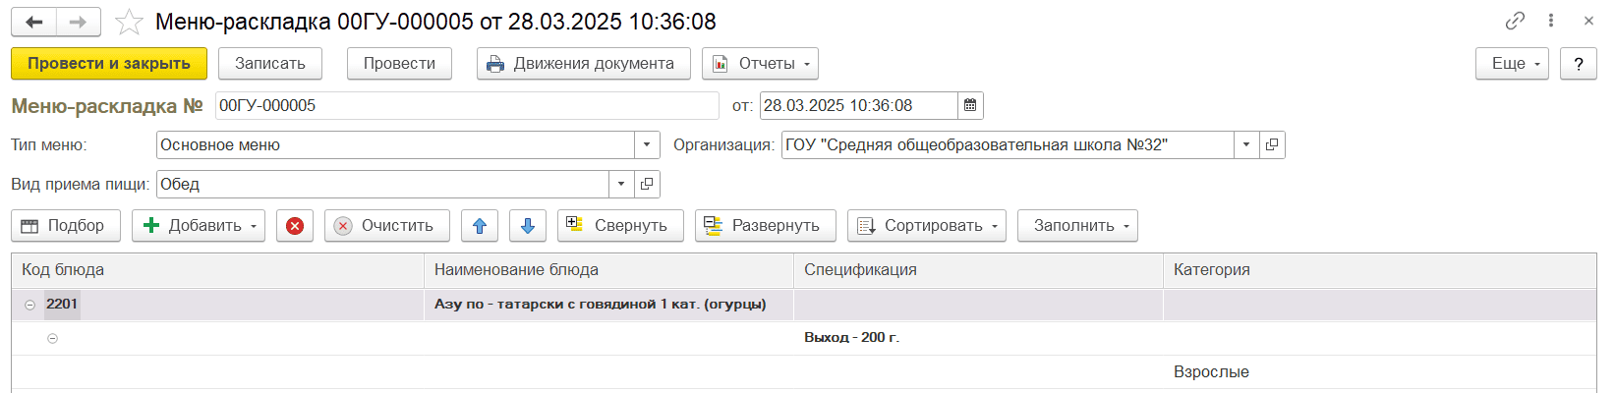Go back using the left arrow
Viewport: 1615px width, 393px height.
[34, 22]
